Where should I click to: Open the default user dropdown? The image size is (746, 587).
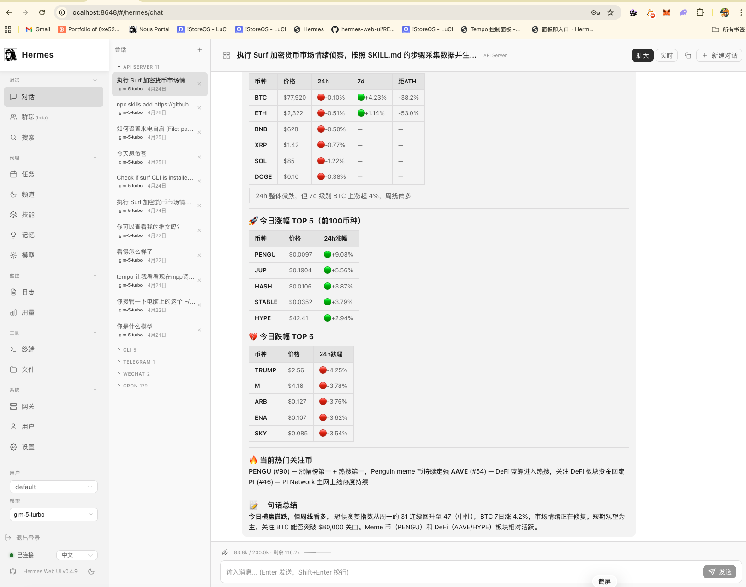point(53,487)
